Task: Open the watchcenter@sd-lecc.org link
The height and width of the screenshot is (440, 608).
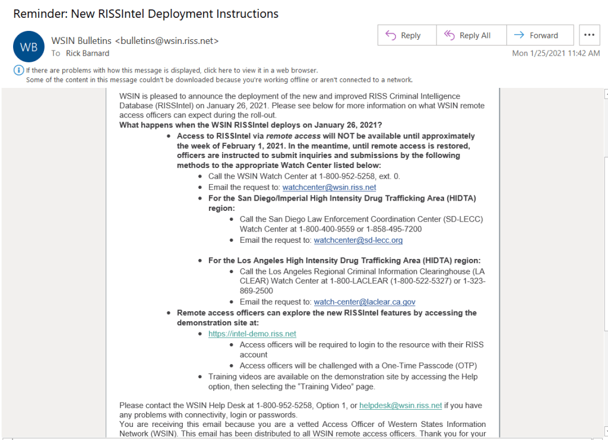Action: pos(358,240)
